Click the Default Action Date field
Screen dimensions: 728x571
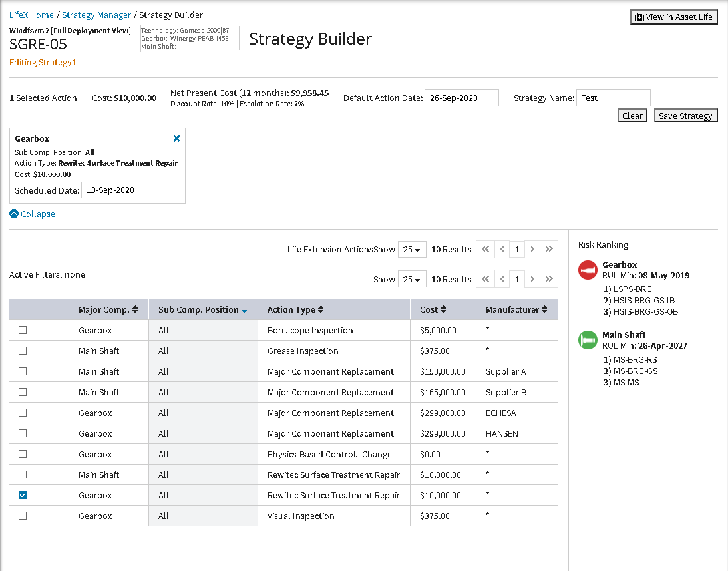pyautogui.click(x=461, y=98)
